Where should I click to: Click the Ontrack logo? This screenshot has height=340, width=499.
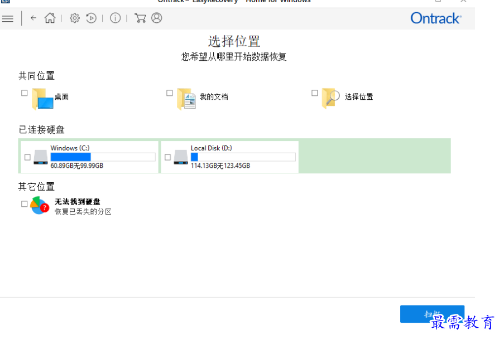coord(436,18)
